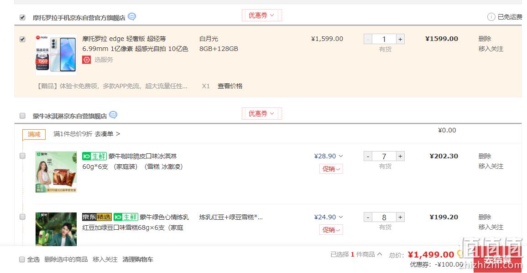This screenshot has height=273, width=527.
Task: Open 优惠券 dropdown for 蒙牛冰淇淋 store
Action: click(x=261, y=114)
